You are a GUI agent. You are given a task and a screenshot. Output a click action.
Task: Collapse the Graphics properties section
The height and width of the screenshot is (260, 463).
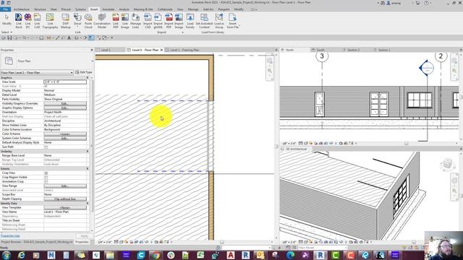88,77
